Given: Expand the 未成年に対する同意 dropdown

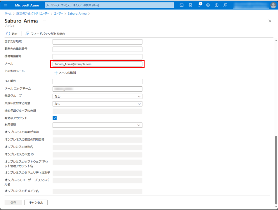Looking at the screenshot, I should [97, 104].
